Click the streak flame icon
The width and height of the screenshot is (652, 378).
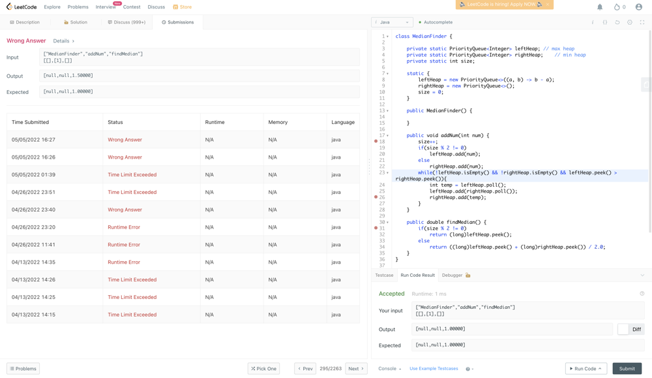click(617, 7)
